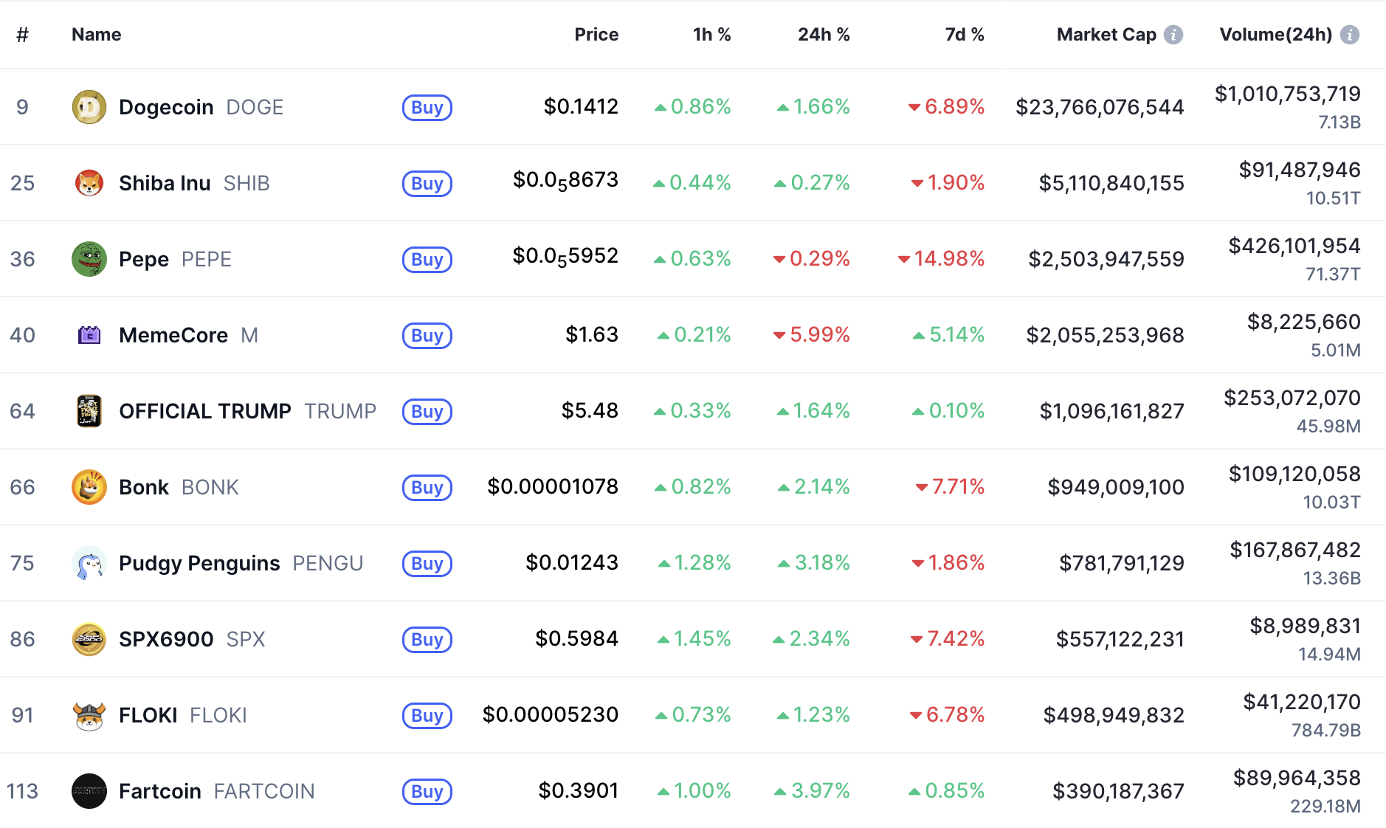Sort by the 1h % column header
Image resolution: width=1386 pixels, height=828 pixels.
click(x=711, y=35)
